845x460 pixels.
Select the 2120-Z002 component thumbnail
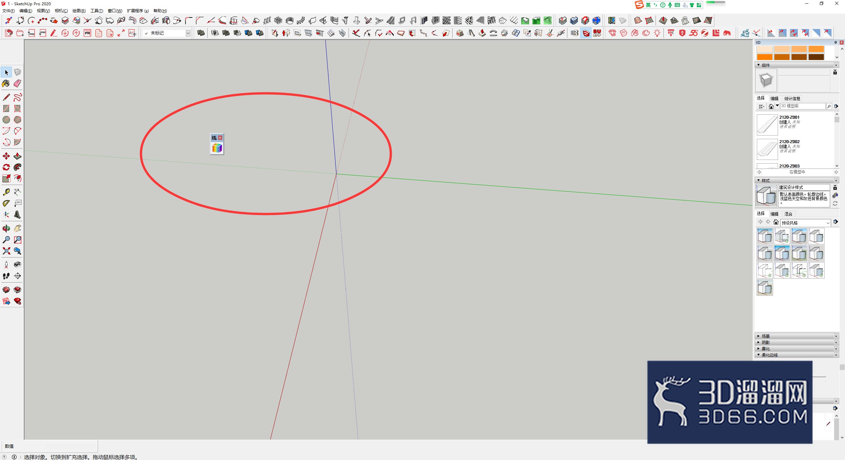(767, 149)
